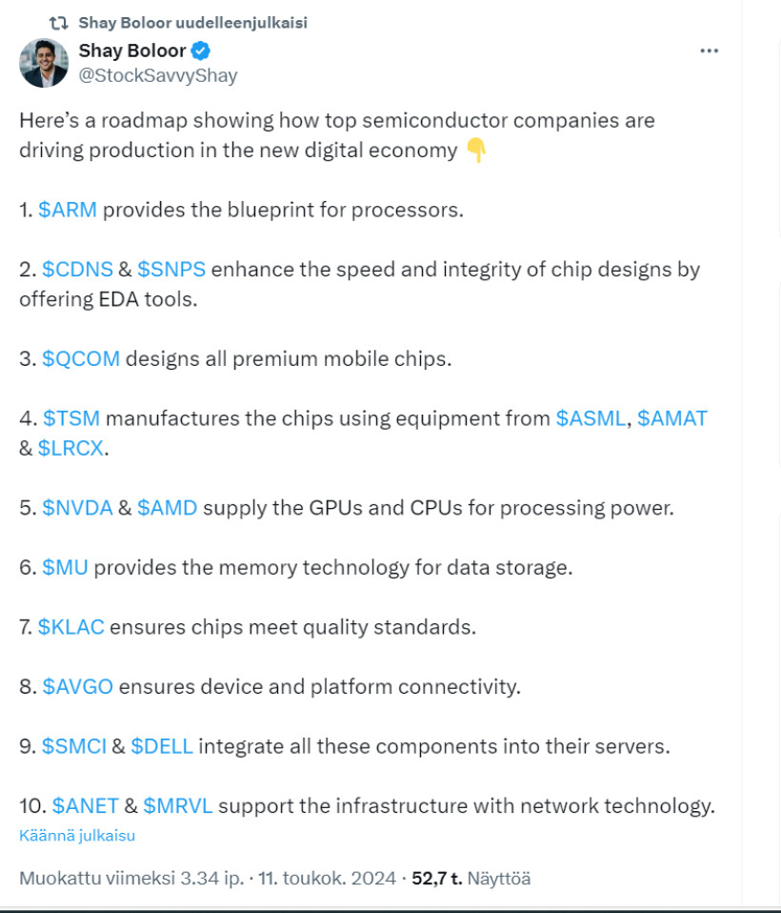
Task: Open the @StockSavvyShay handle link
Action: point(157,76)
